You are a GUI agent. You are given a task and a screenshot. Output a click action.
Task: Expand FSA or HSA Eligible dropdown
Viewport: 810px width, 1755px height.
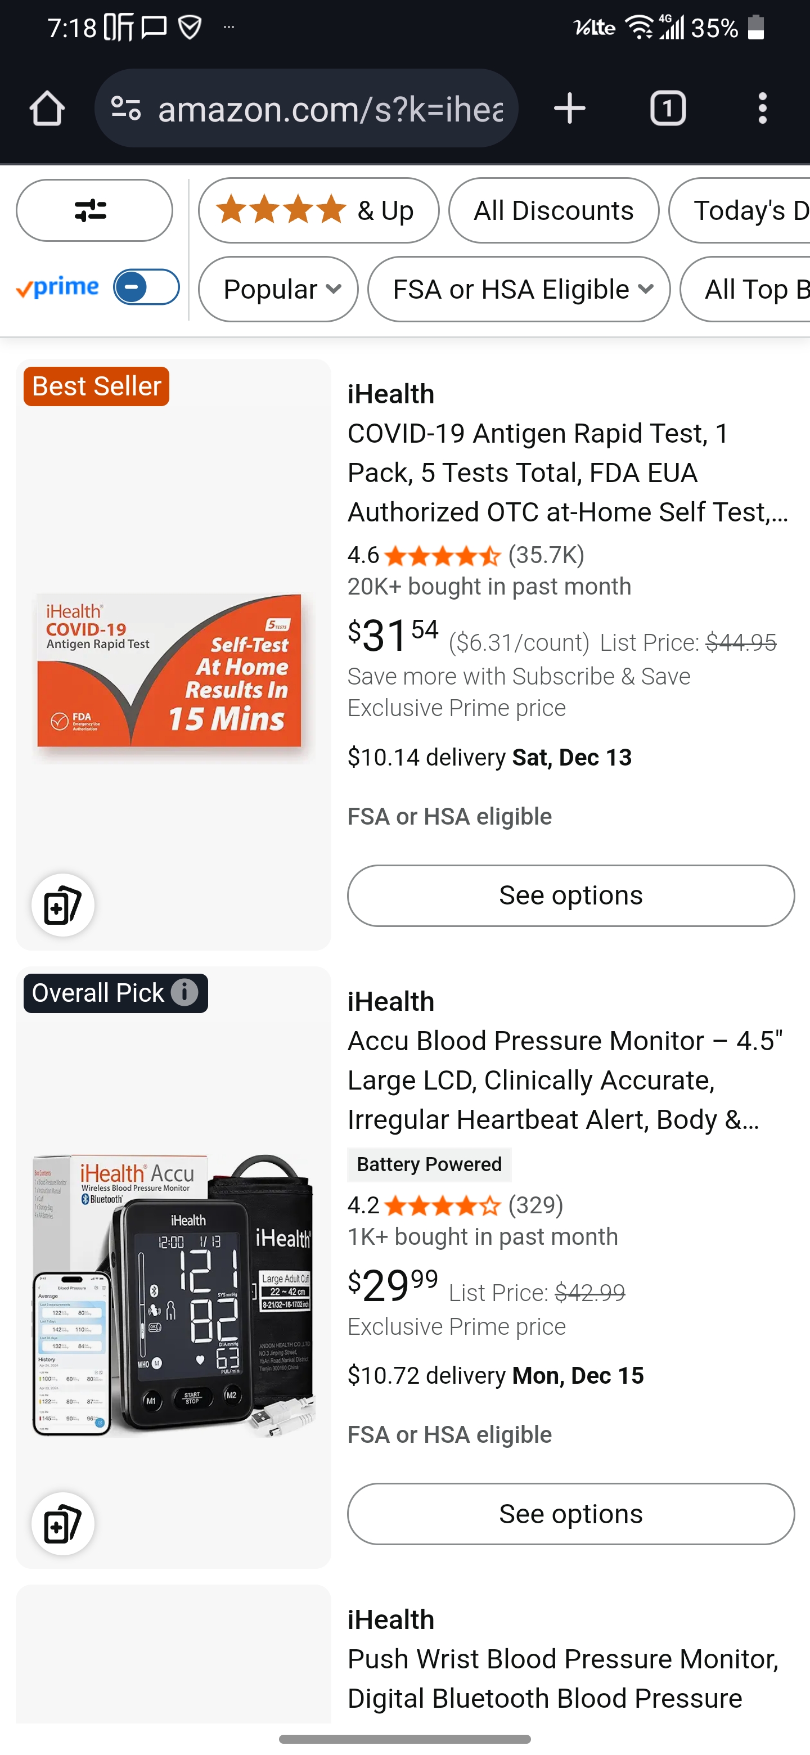pyautogui.click(x=519, y=290)
